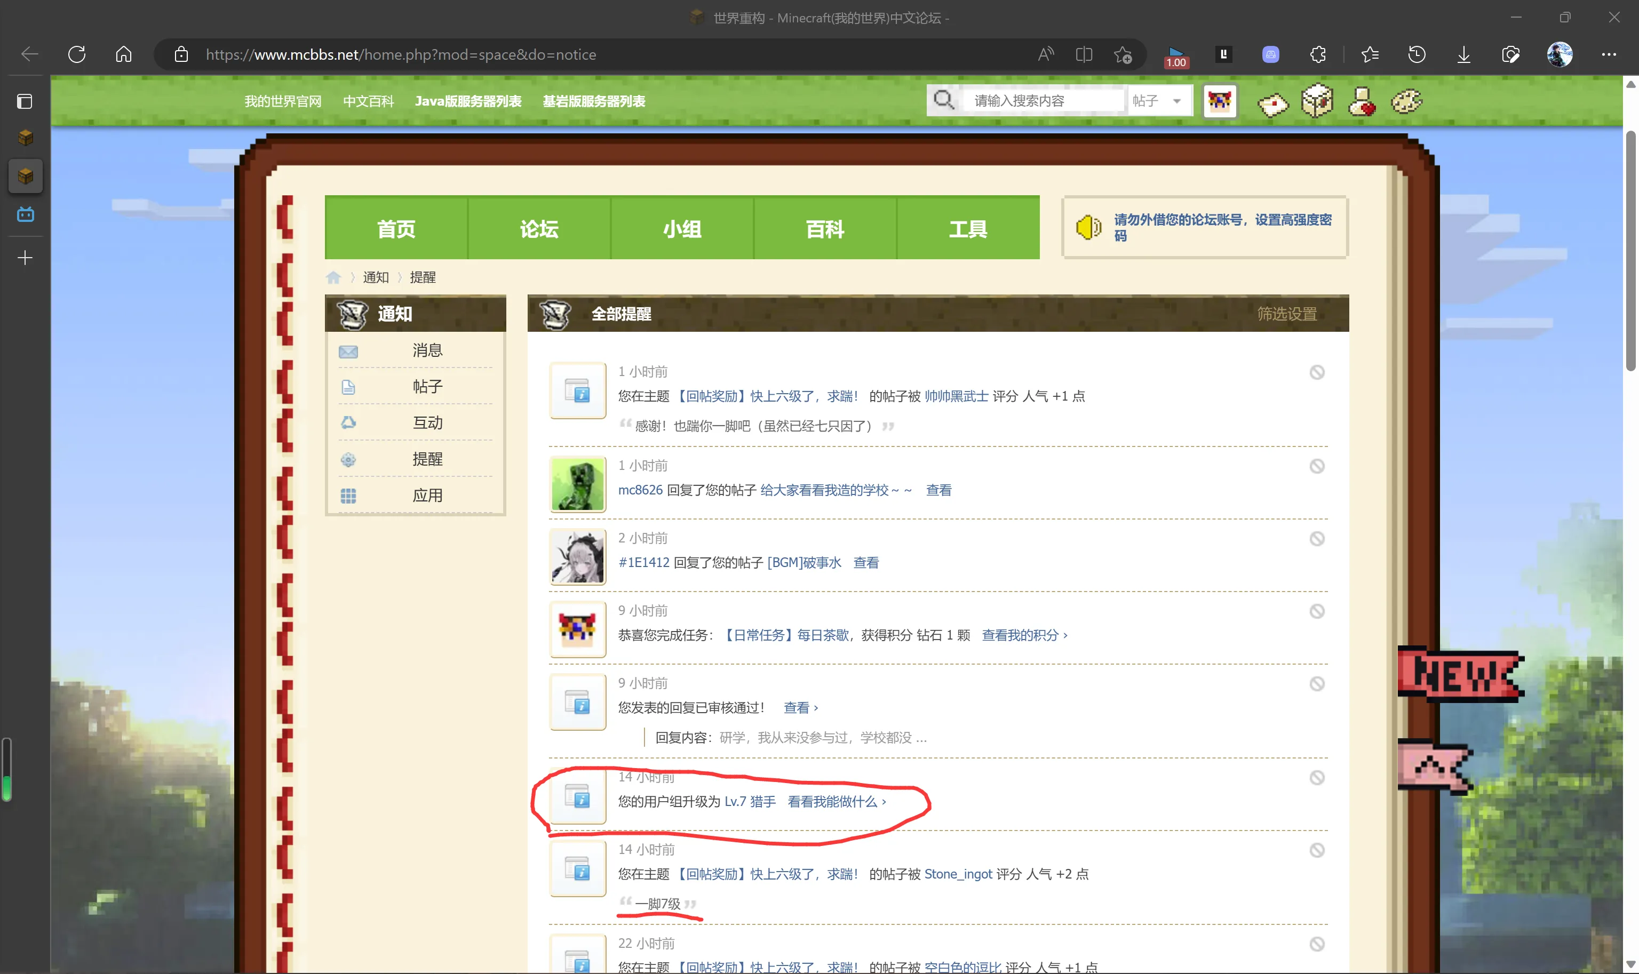
Task: Open 工具 navigation tab
Action: (968, 228)
